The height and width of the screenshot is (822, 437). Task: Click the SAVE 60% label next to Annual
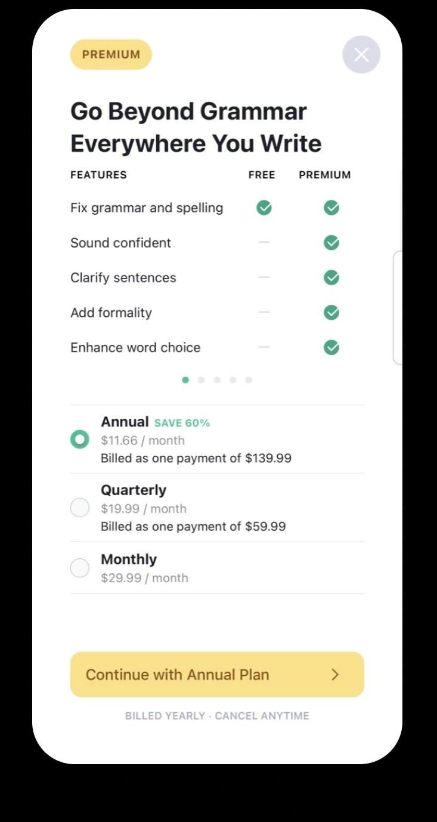tap(182, 422)
